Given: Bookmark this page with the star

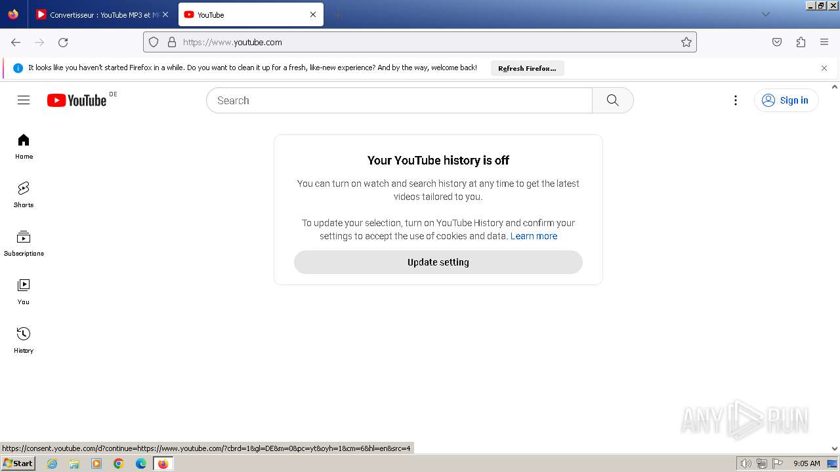Looking at the screenshot, I should click(686, 42).
